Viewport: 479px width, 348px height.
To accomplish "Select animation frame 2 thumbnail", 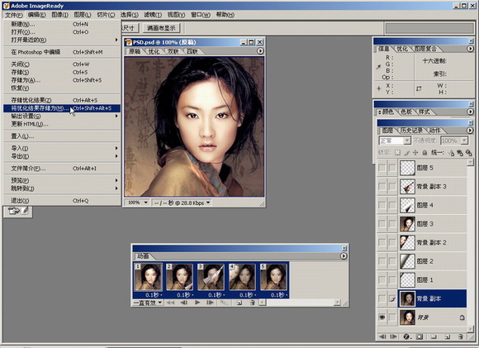I will pos(180,277).
